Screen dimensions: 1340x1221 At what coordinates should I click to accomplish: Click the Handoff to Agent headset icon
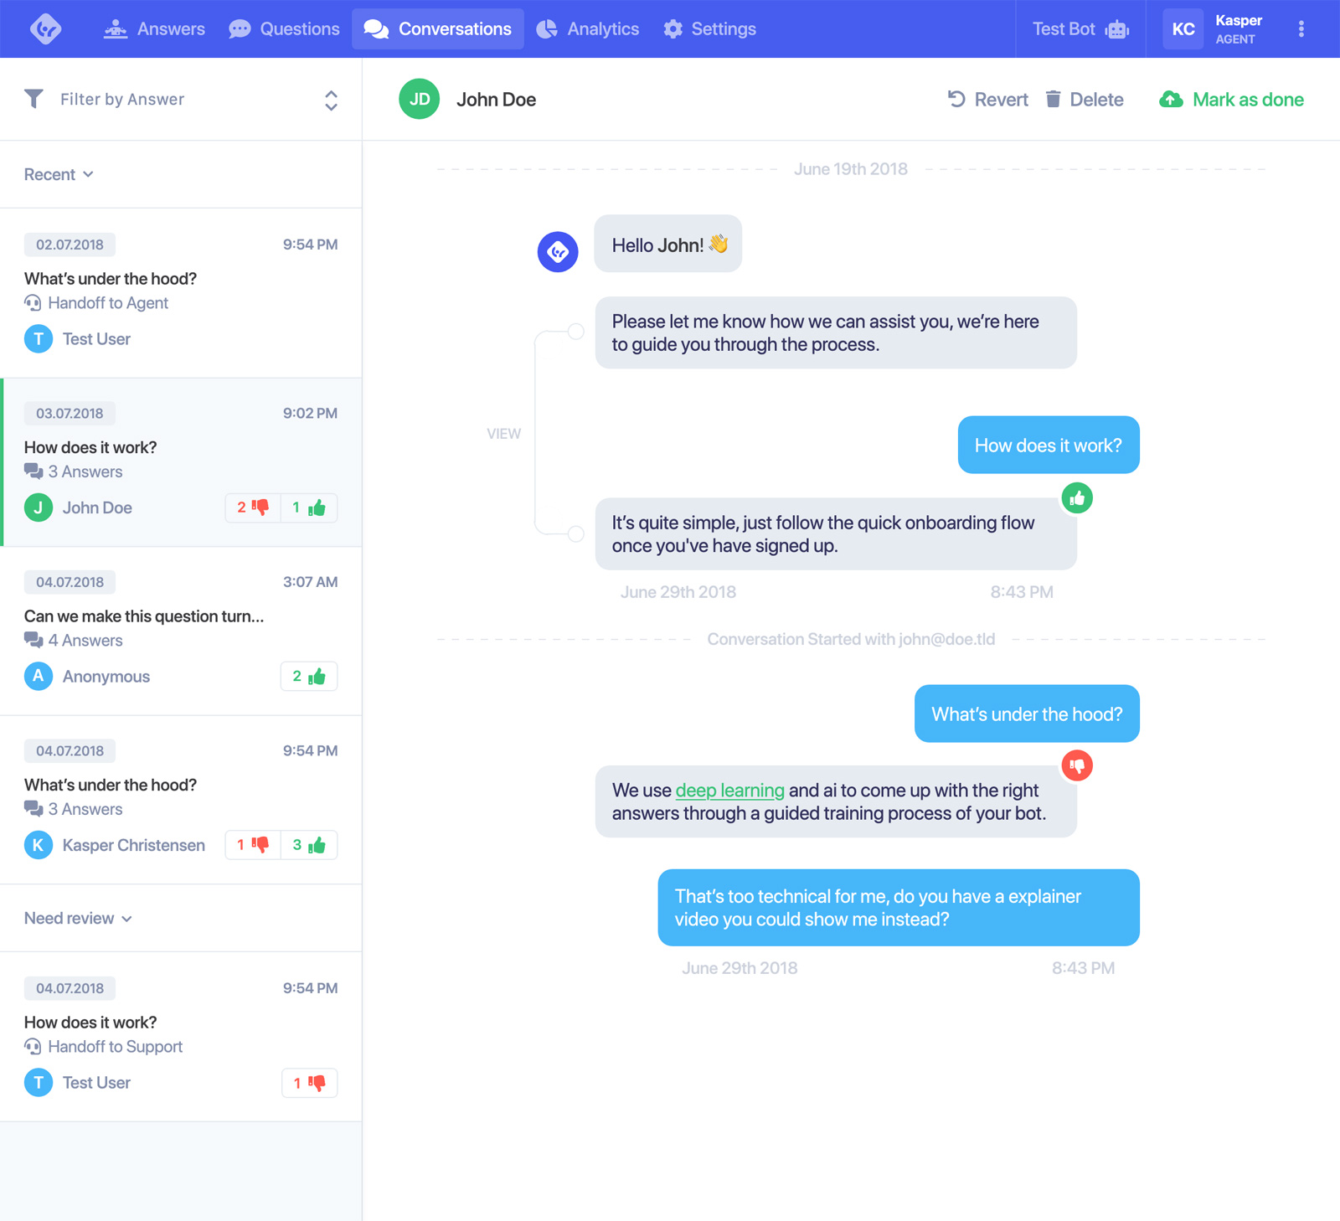[33, 303]
